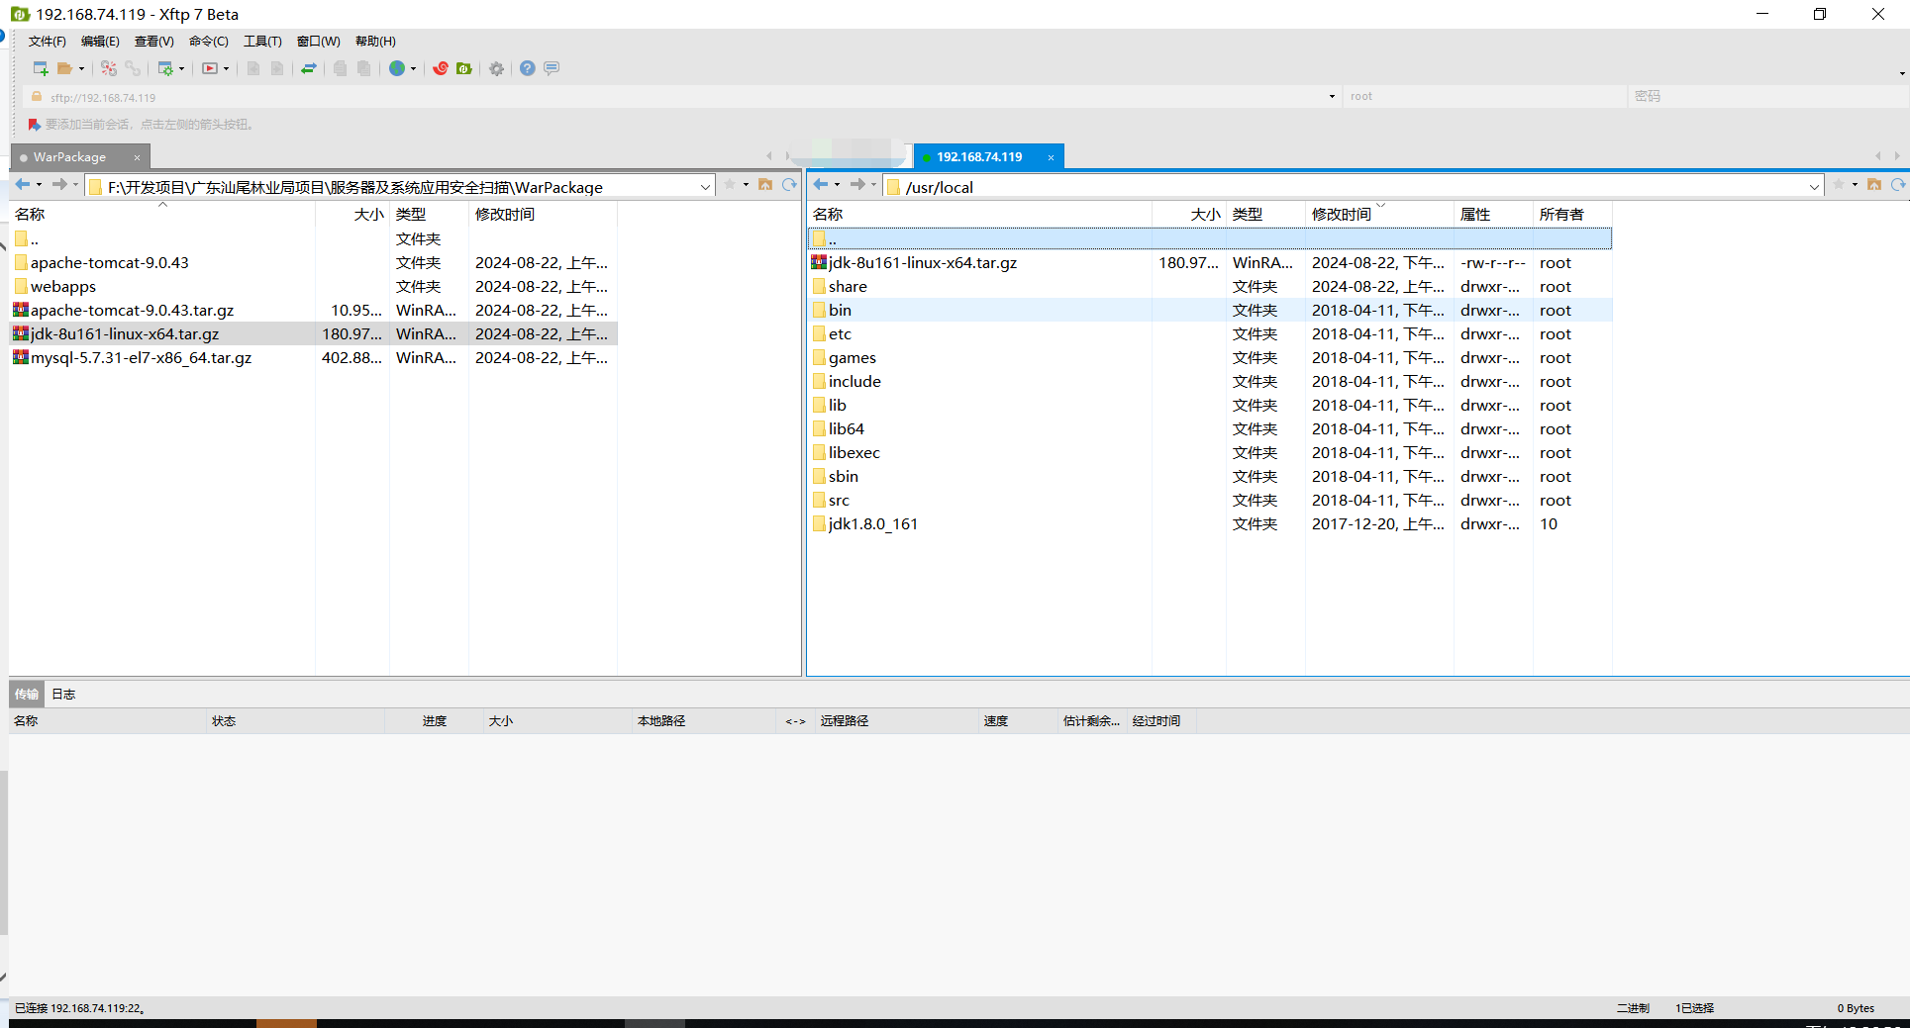Open the 文件(F) menu

[47, 42]
